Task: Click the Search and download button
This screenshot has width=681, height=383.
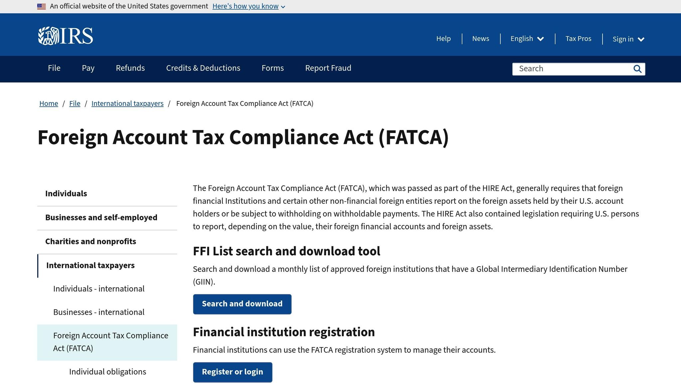Action: coord(242,304)
